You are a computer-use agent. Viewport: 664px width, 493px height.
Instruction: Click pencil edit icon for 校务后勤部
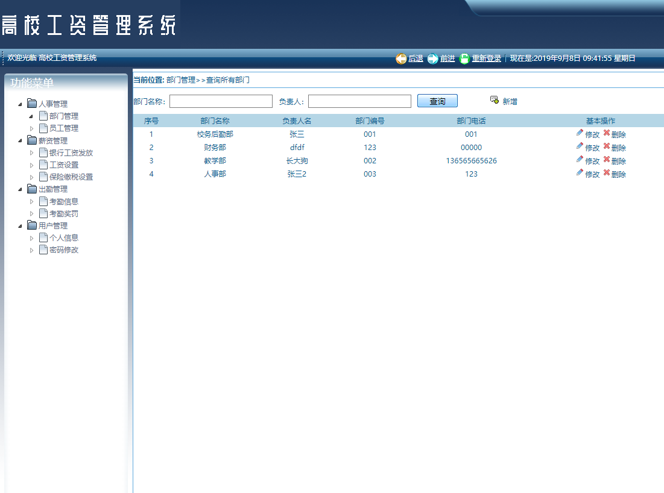580,133
